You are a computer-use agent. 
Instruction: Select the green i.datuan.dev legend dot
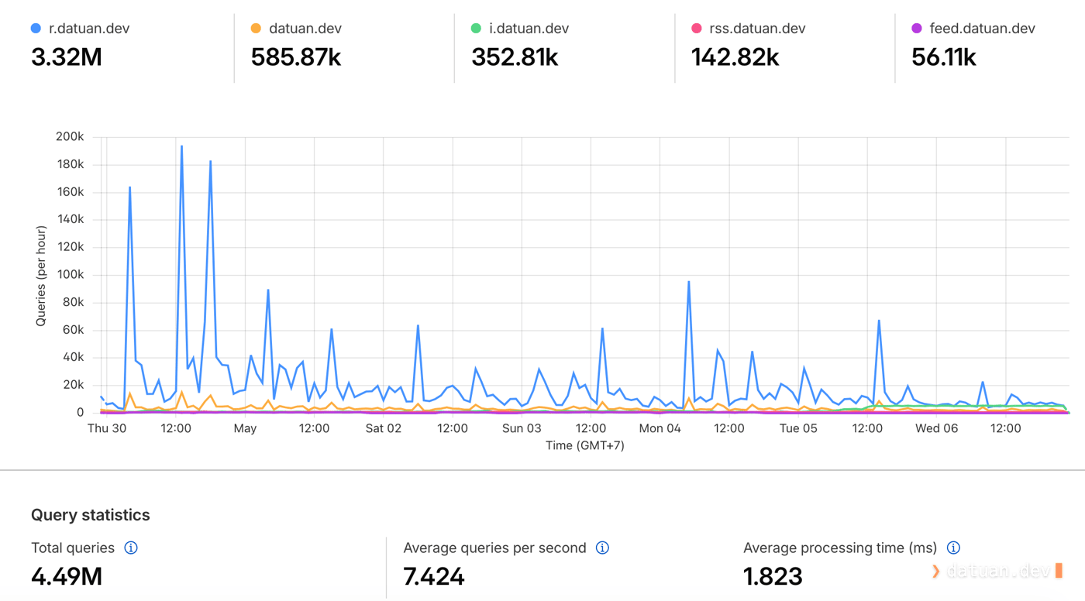[476, 29]
